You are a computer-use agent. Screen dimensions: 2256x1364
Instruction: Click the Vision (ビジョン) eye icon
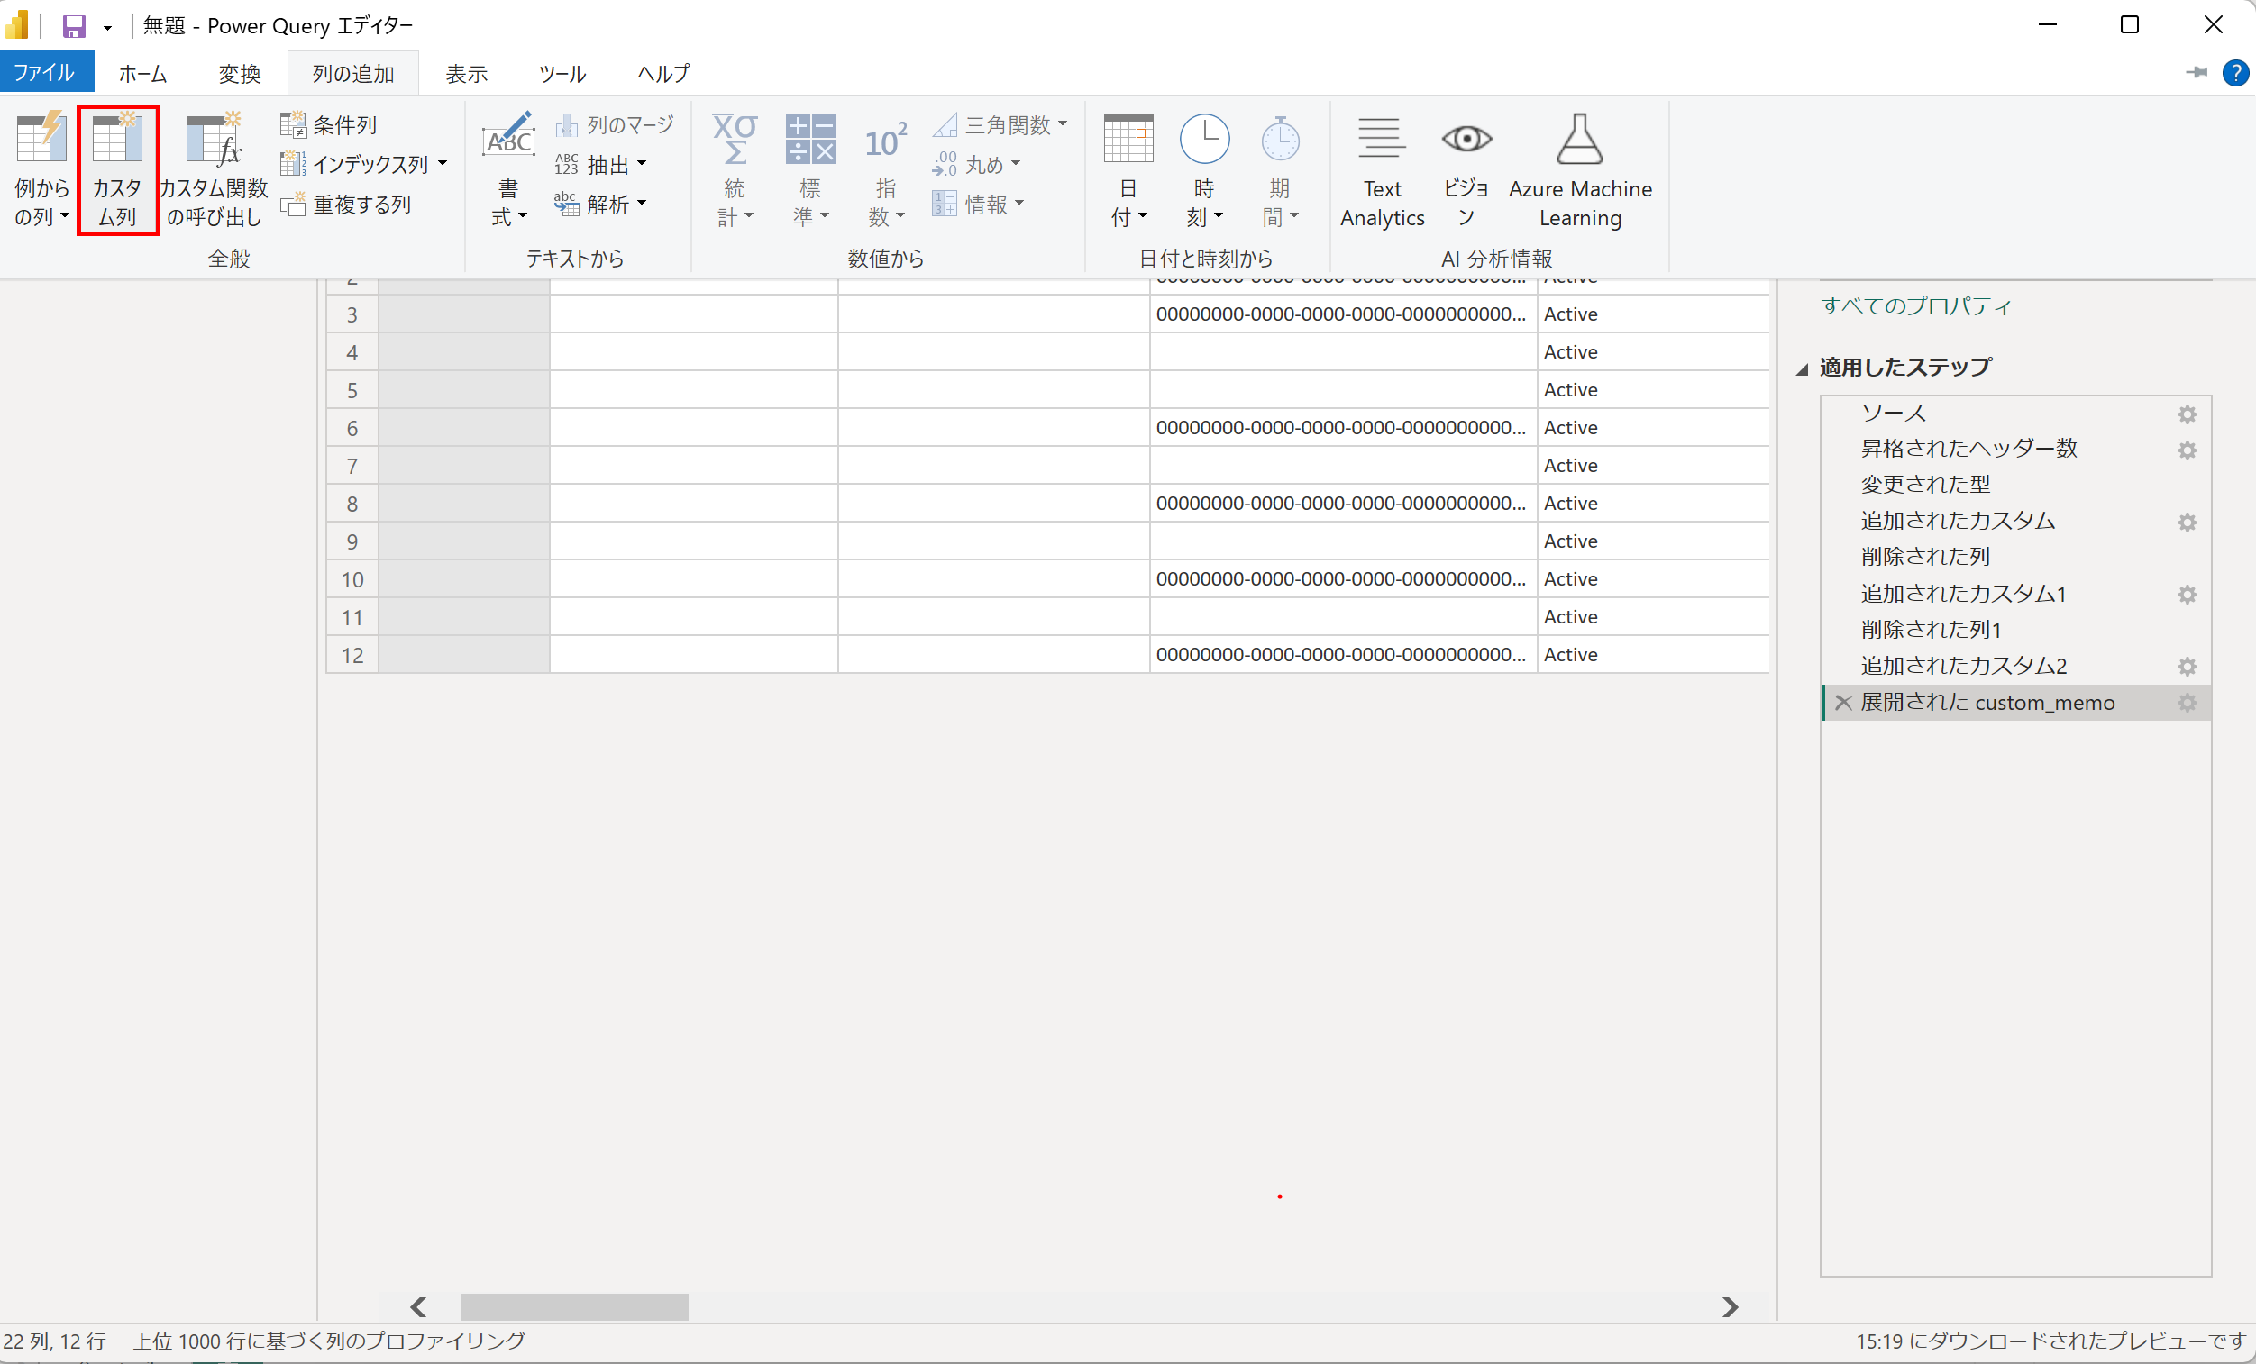point(1466,139)
